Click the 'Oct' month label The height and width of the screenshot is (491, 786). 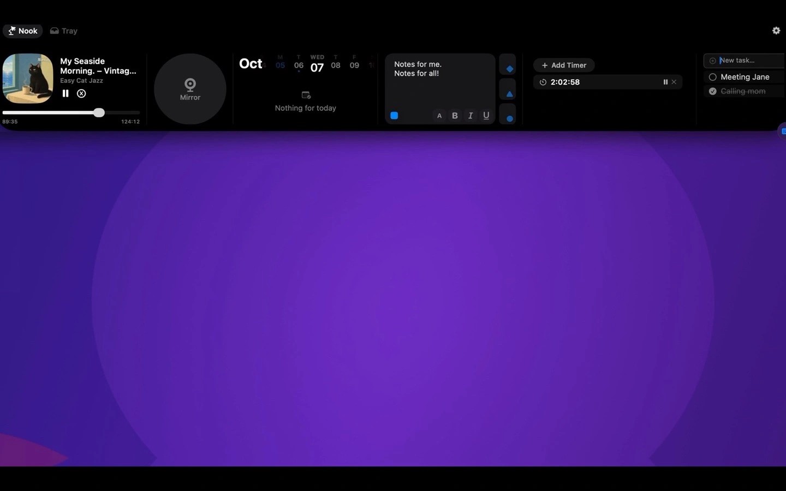point(251,64)
